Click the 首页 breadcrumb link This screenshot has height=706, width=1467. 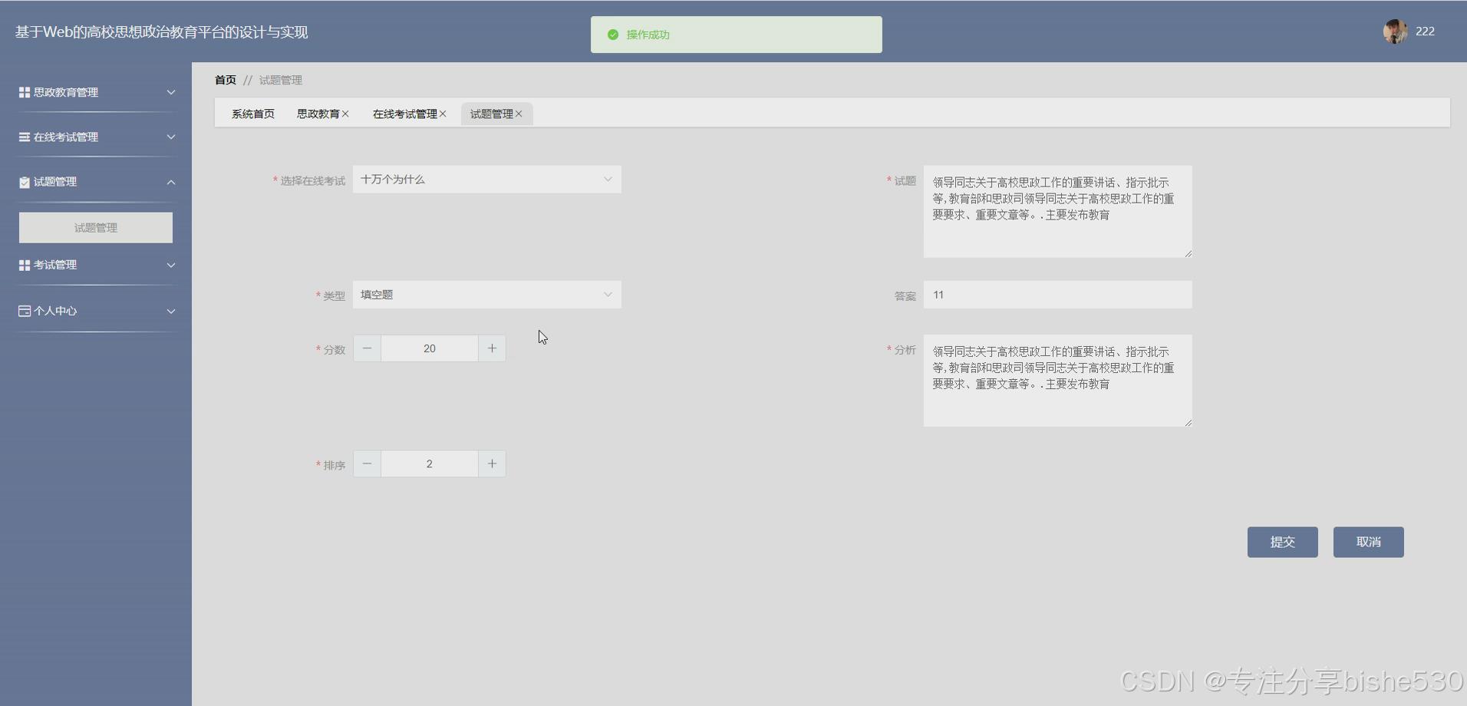point(225,79)
